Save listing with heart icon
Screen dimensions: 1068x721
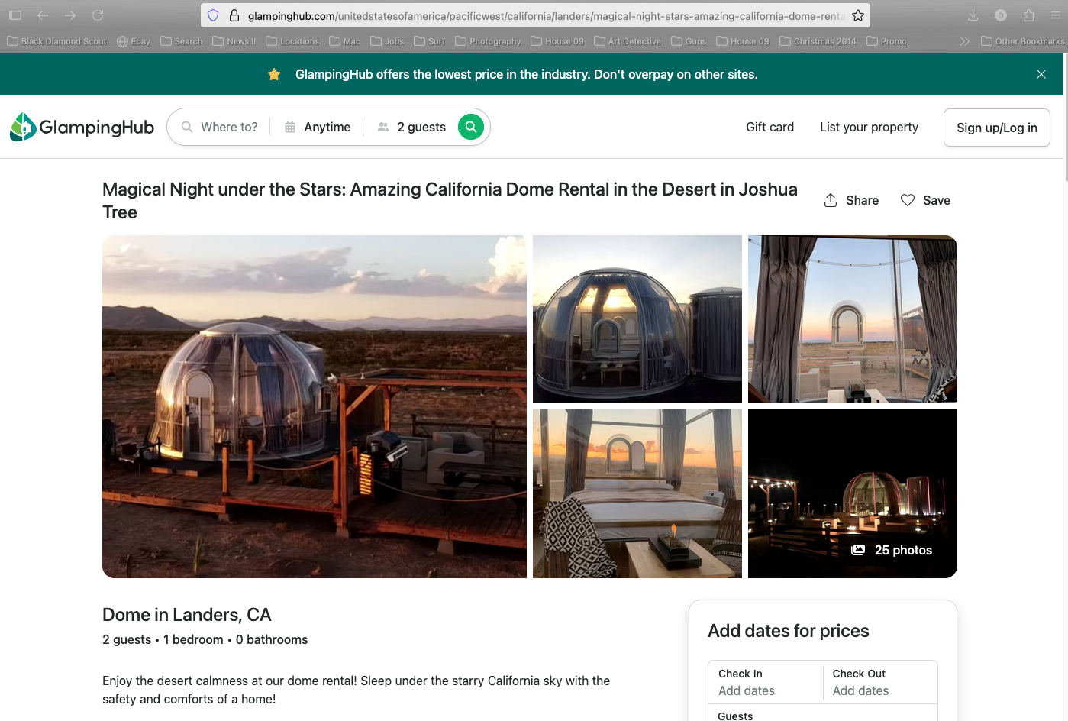coord(908,200)
